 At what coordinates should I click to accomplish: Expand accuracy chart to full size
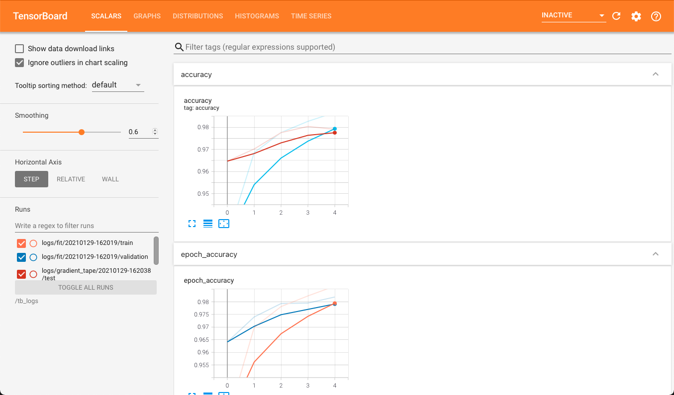(x=192, y=224)
